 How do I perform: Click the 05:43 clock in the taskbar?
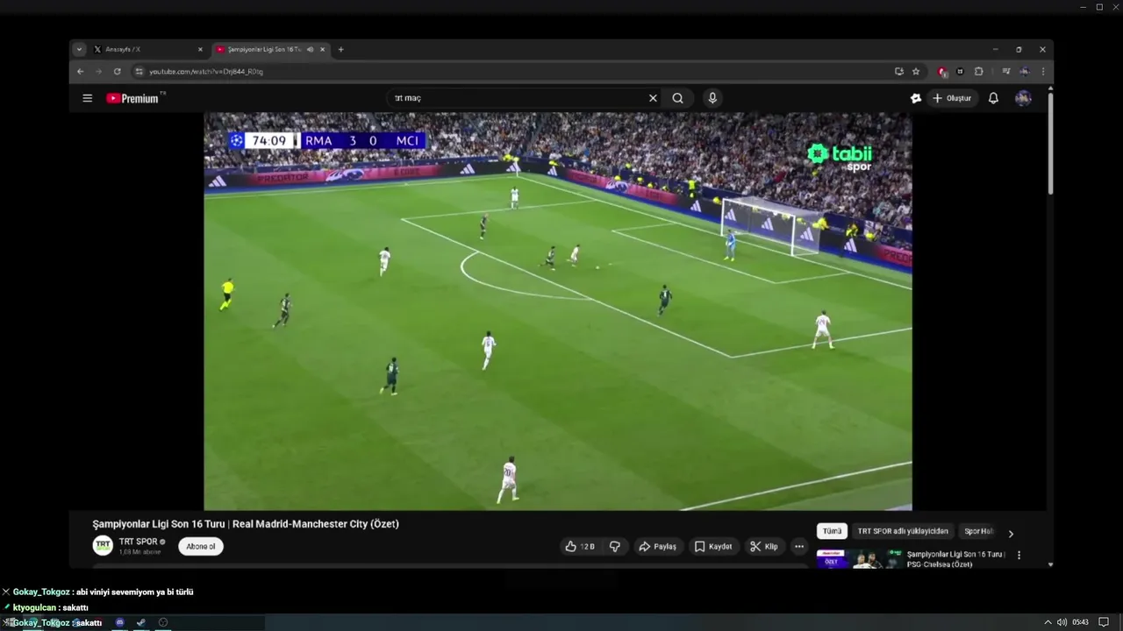(x=1080, y=622)
